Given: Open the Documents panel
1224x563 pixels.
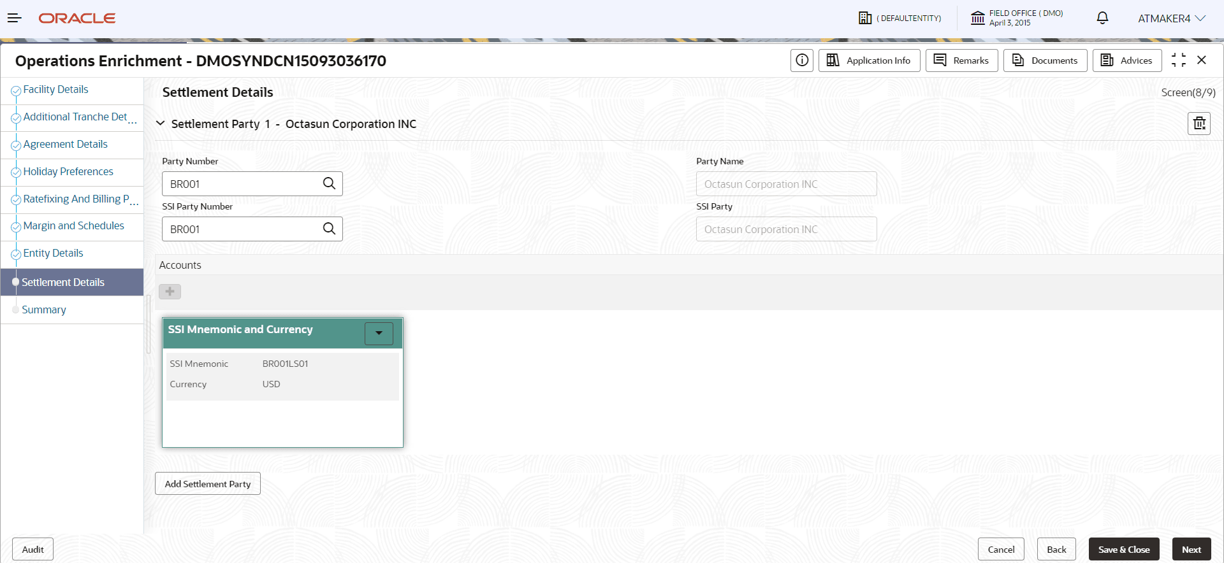Looking at the screenshot, I should coord(1045,61).
